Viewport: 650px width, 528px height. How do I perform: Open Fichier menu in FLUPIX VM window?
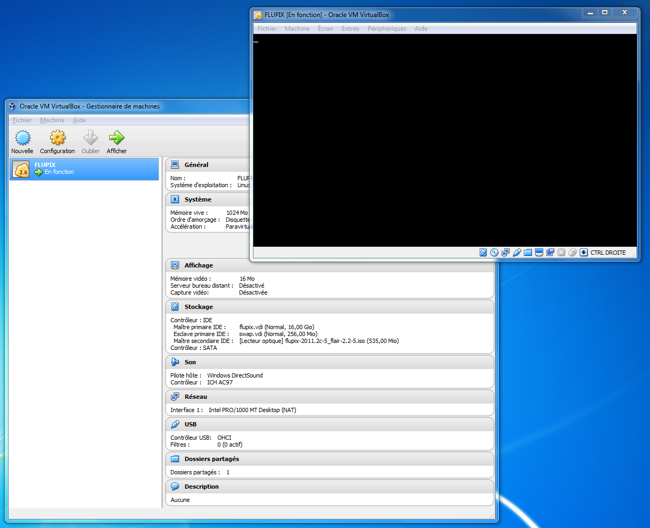pyautogui.click(x=267, y=29)
